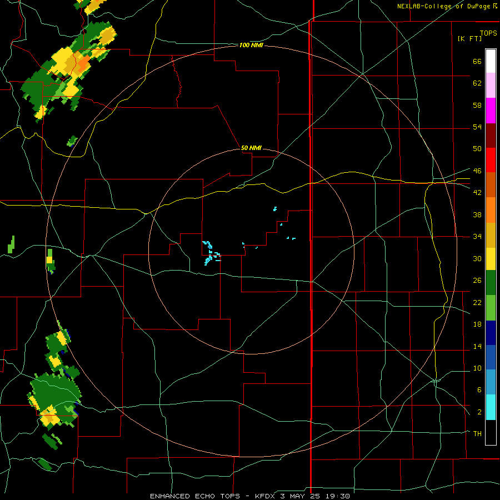Click the cyan echo cluster near the radar center
The image size is (500, 500).
pyautogui.click(x=211, y=253)
